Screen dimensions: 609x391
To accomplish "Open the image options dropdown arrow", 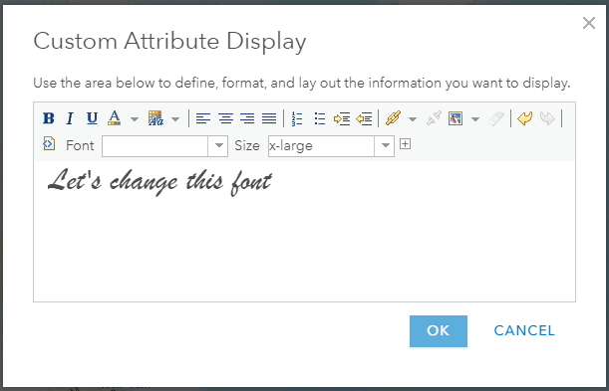I will pos(475,119).
